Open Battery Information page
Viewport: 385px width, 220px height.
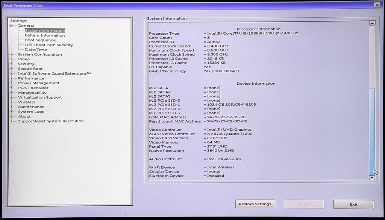45,35
